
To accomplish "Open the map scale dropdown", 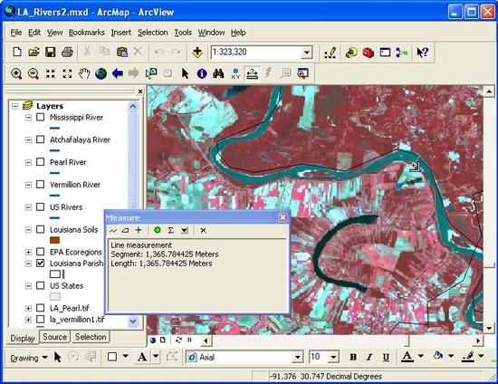I will click(306, 53).
